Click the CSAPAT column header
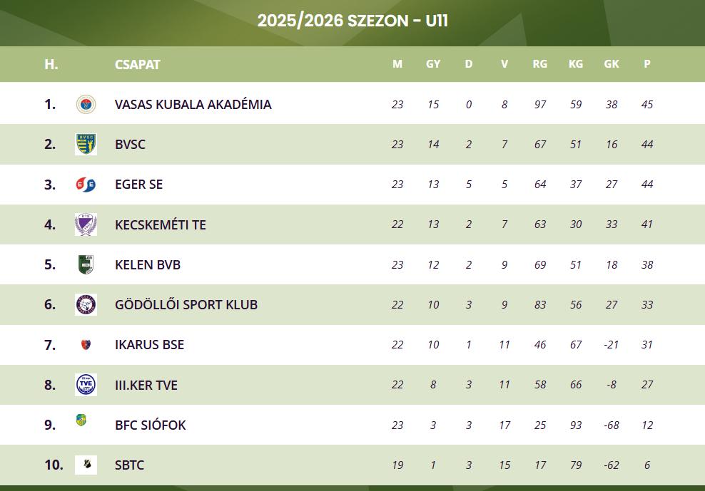705x491 pixels. 137,64
